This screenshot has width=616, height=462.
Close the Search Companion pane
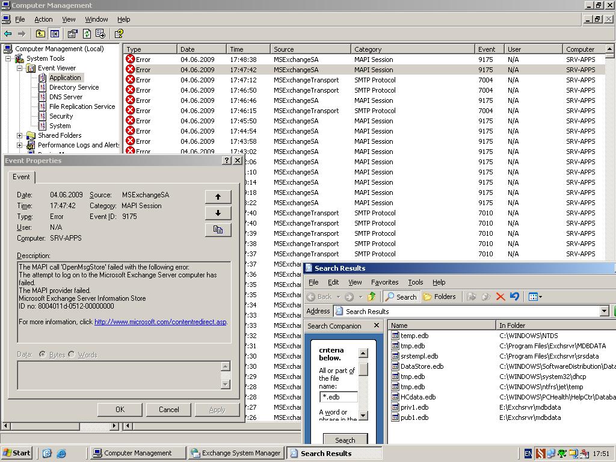point(377,325)
